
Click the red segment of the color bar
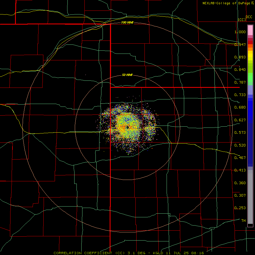click(250, 42)
